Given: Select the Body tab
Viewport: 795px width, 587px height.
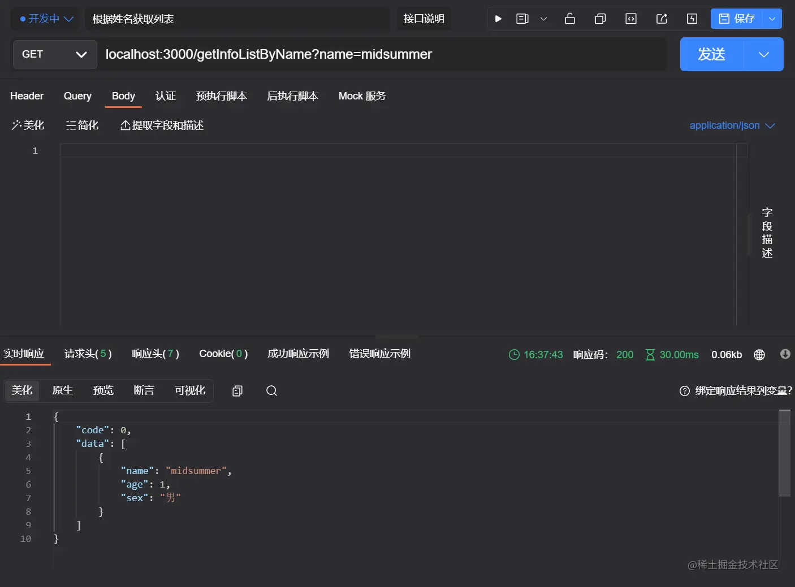Looking at the screenshot, I should [123, 96].
